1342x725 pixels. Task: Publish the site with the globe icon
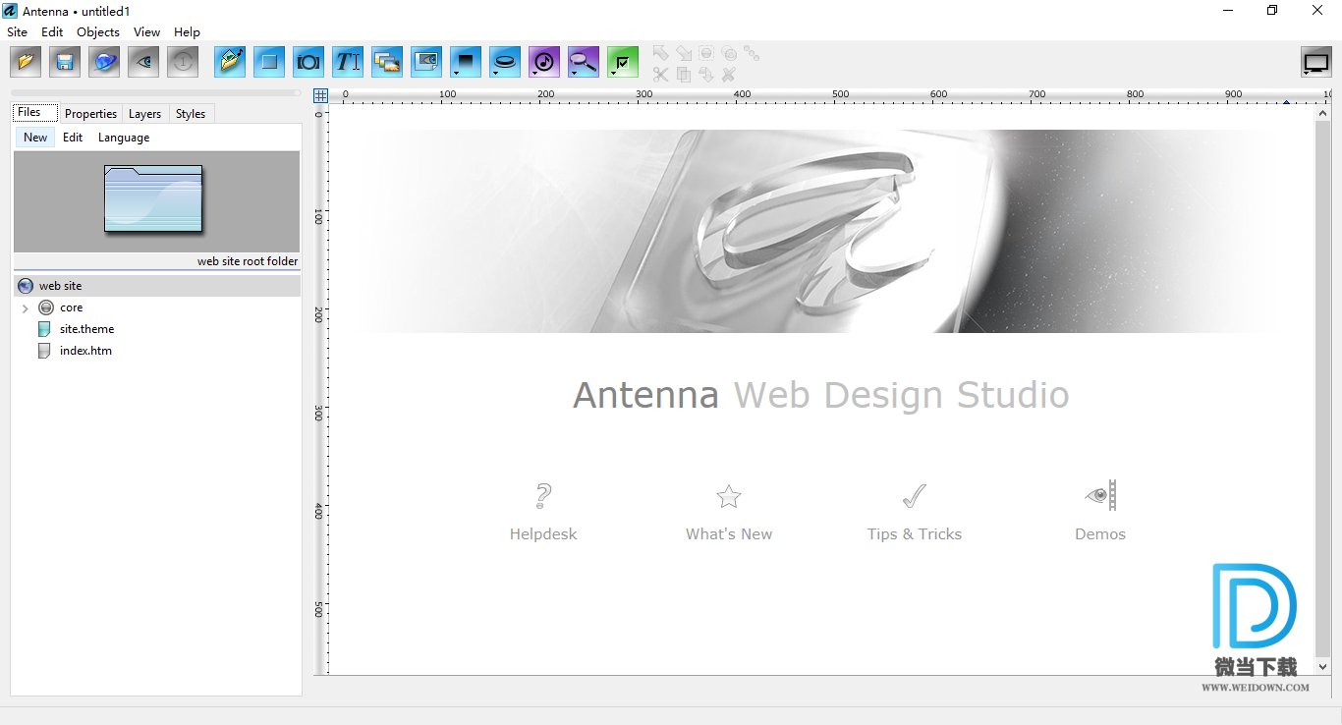[x=104, y=62]
